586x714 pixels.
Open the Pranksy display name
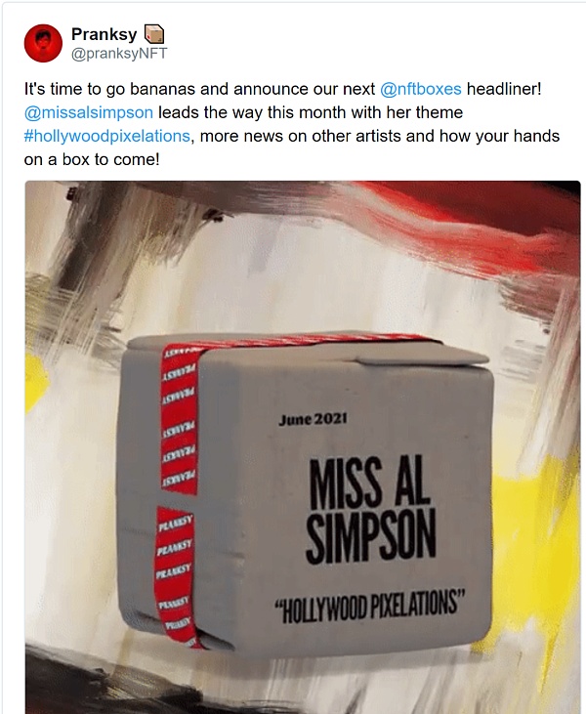point(105,34)
